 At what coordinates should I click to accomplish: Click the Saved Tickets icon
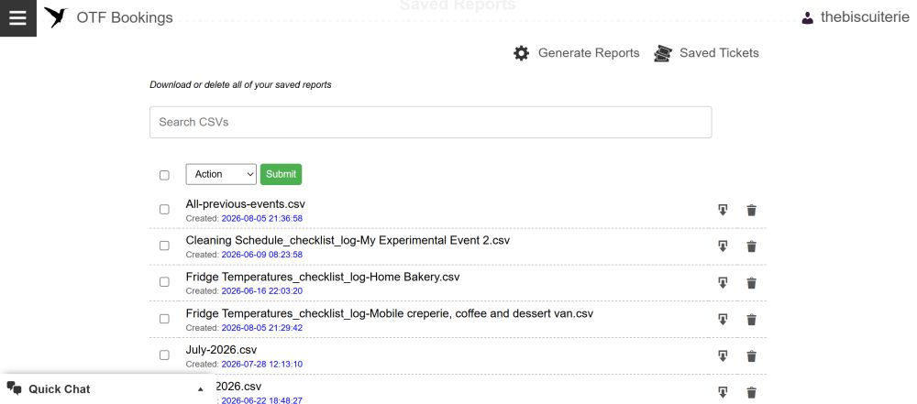tap(663, 53)
